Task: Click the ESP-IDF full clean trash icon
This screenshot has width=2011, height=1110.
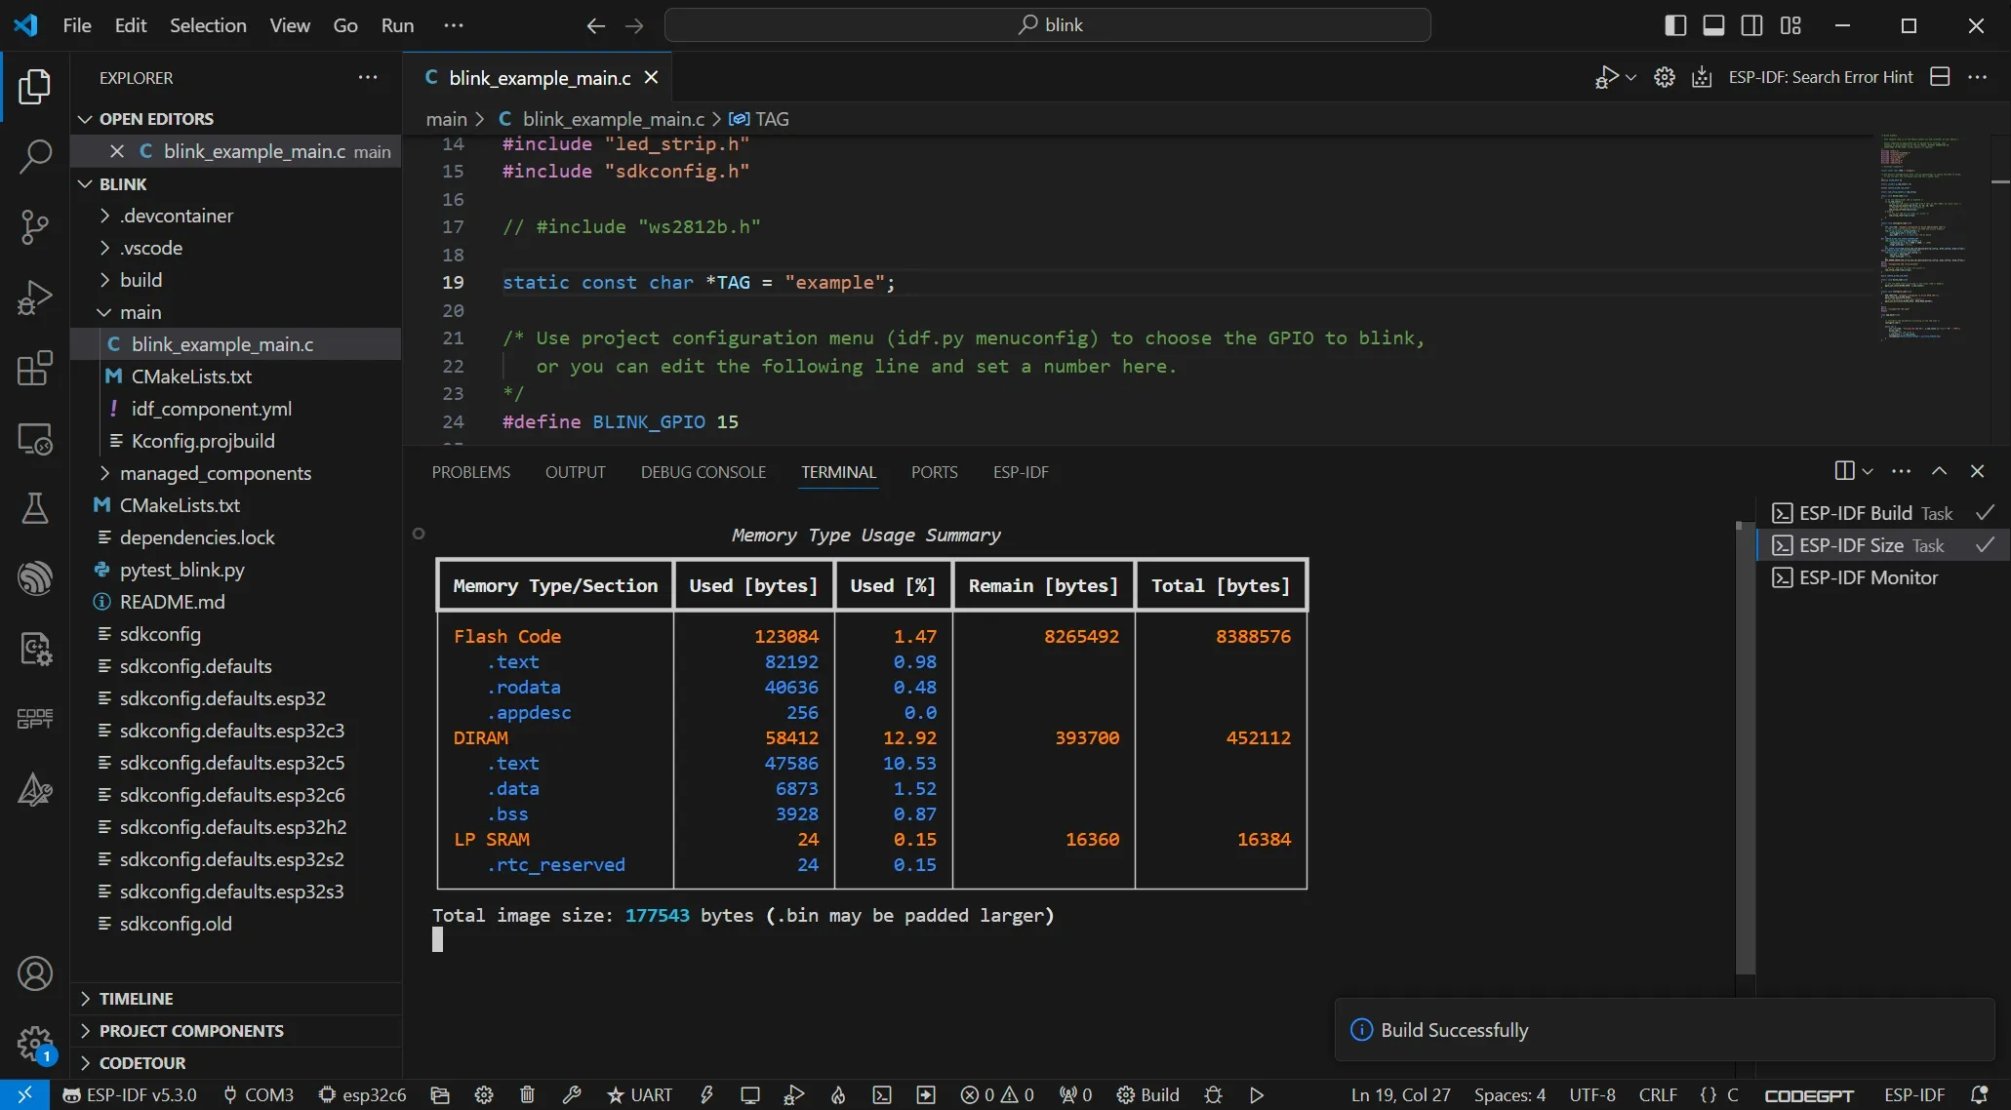Action: click(x=527, y=1094)
